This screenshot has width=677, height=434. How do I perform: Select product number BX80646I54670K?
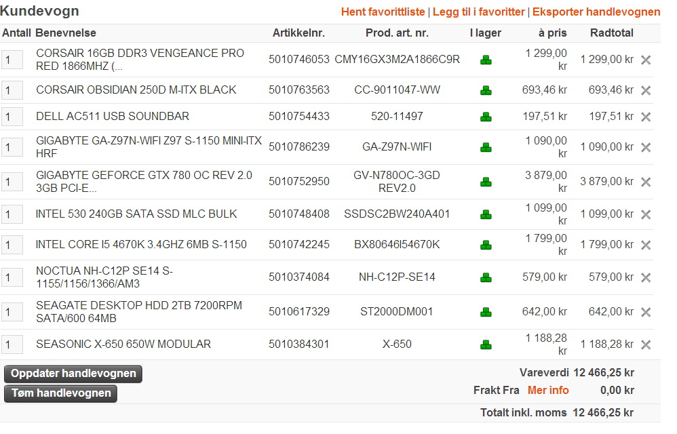pos(397,245)
